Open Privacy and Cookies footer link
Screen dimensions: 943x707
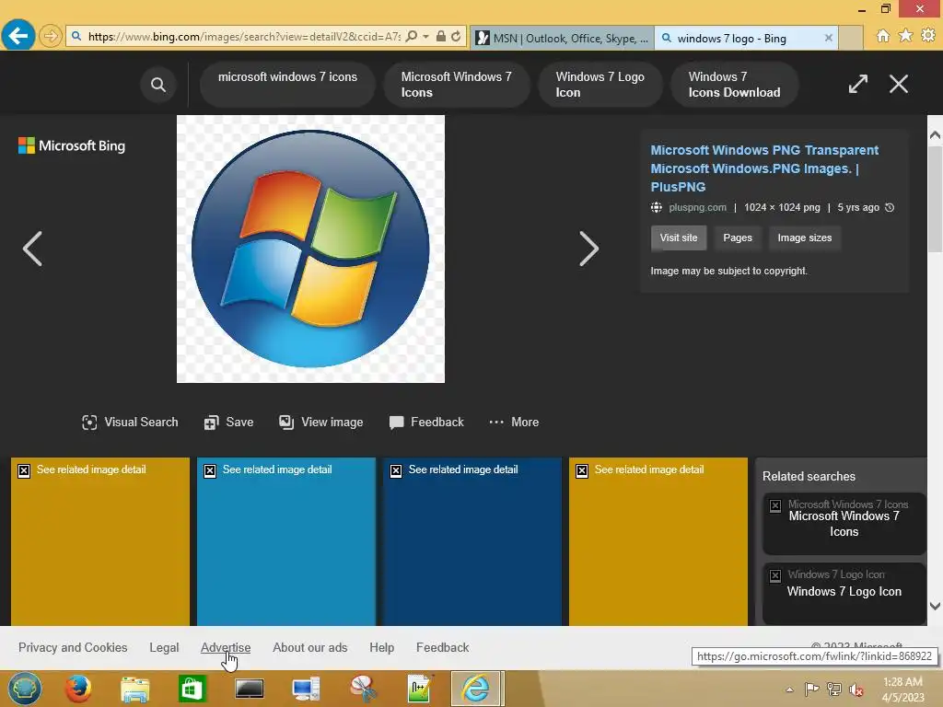73,647
